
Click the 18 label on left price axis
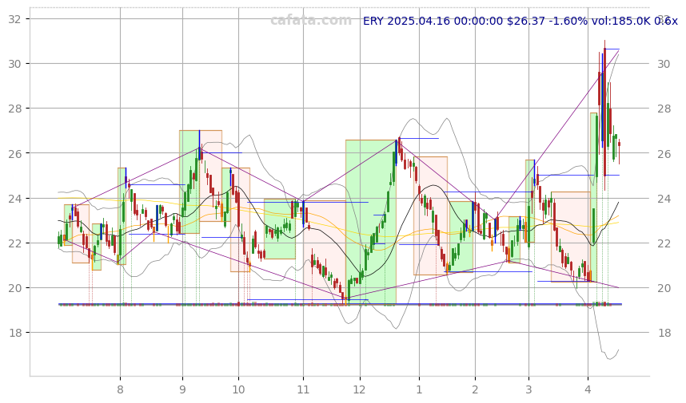pos(15,333)
